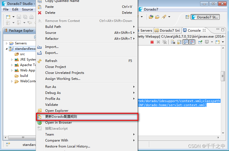Click the Previous Annotation arrow icon
229x151 pixels.
19,23
